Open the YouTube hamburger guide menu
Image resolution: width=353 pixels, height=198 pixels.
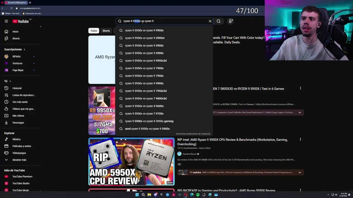(x=6, y=21)
